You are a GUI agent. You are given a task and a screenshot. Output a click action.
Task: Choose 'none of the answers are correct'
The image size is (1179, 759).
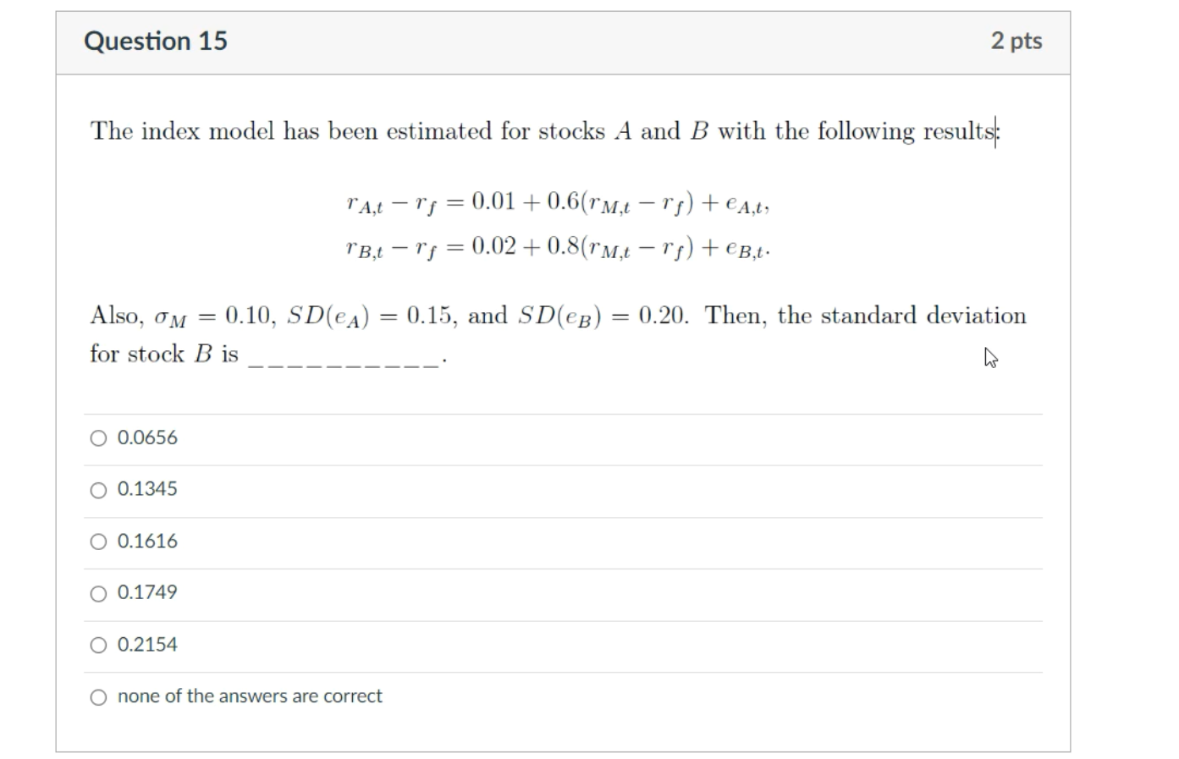pyautogui.click(x=97, y=696)
